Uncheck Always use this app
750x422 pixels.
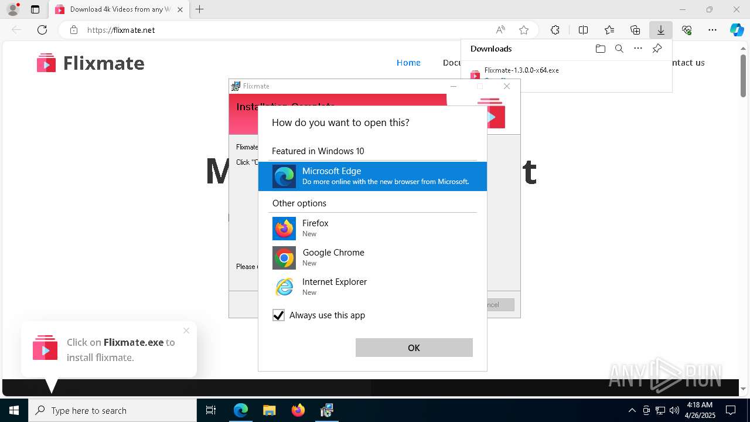278,315
